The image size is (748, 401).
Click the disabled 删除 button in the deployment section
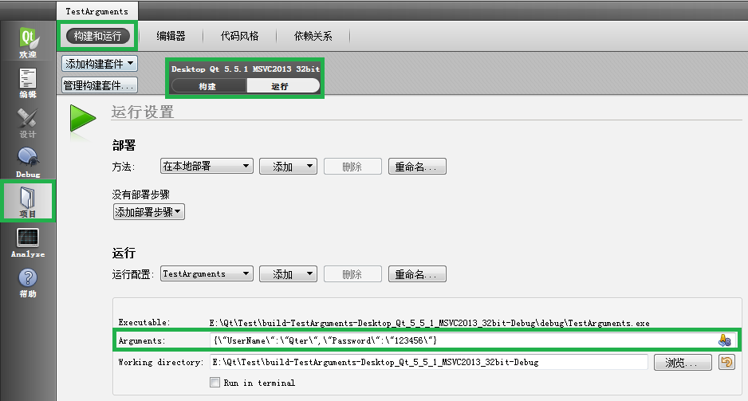pos(352,167)
